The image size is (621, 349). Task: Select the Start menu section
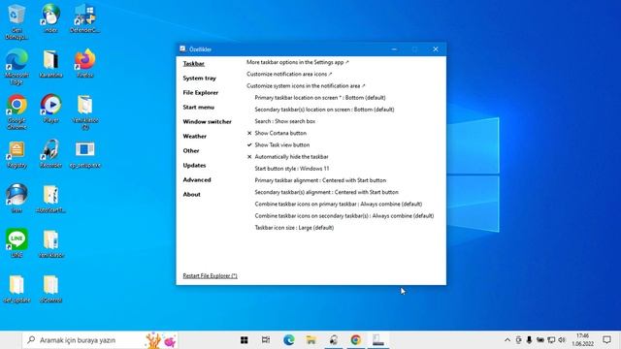(x=198, y=108)
